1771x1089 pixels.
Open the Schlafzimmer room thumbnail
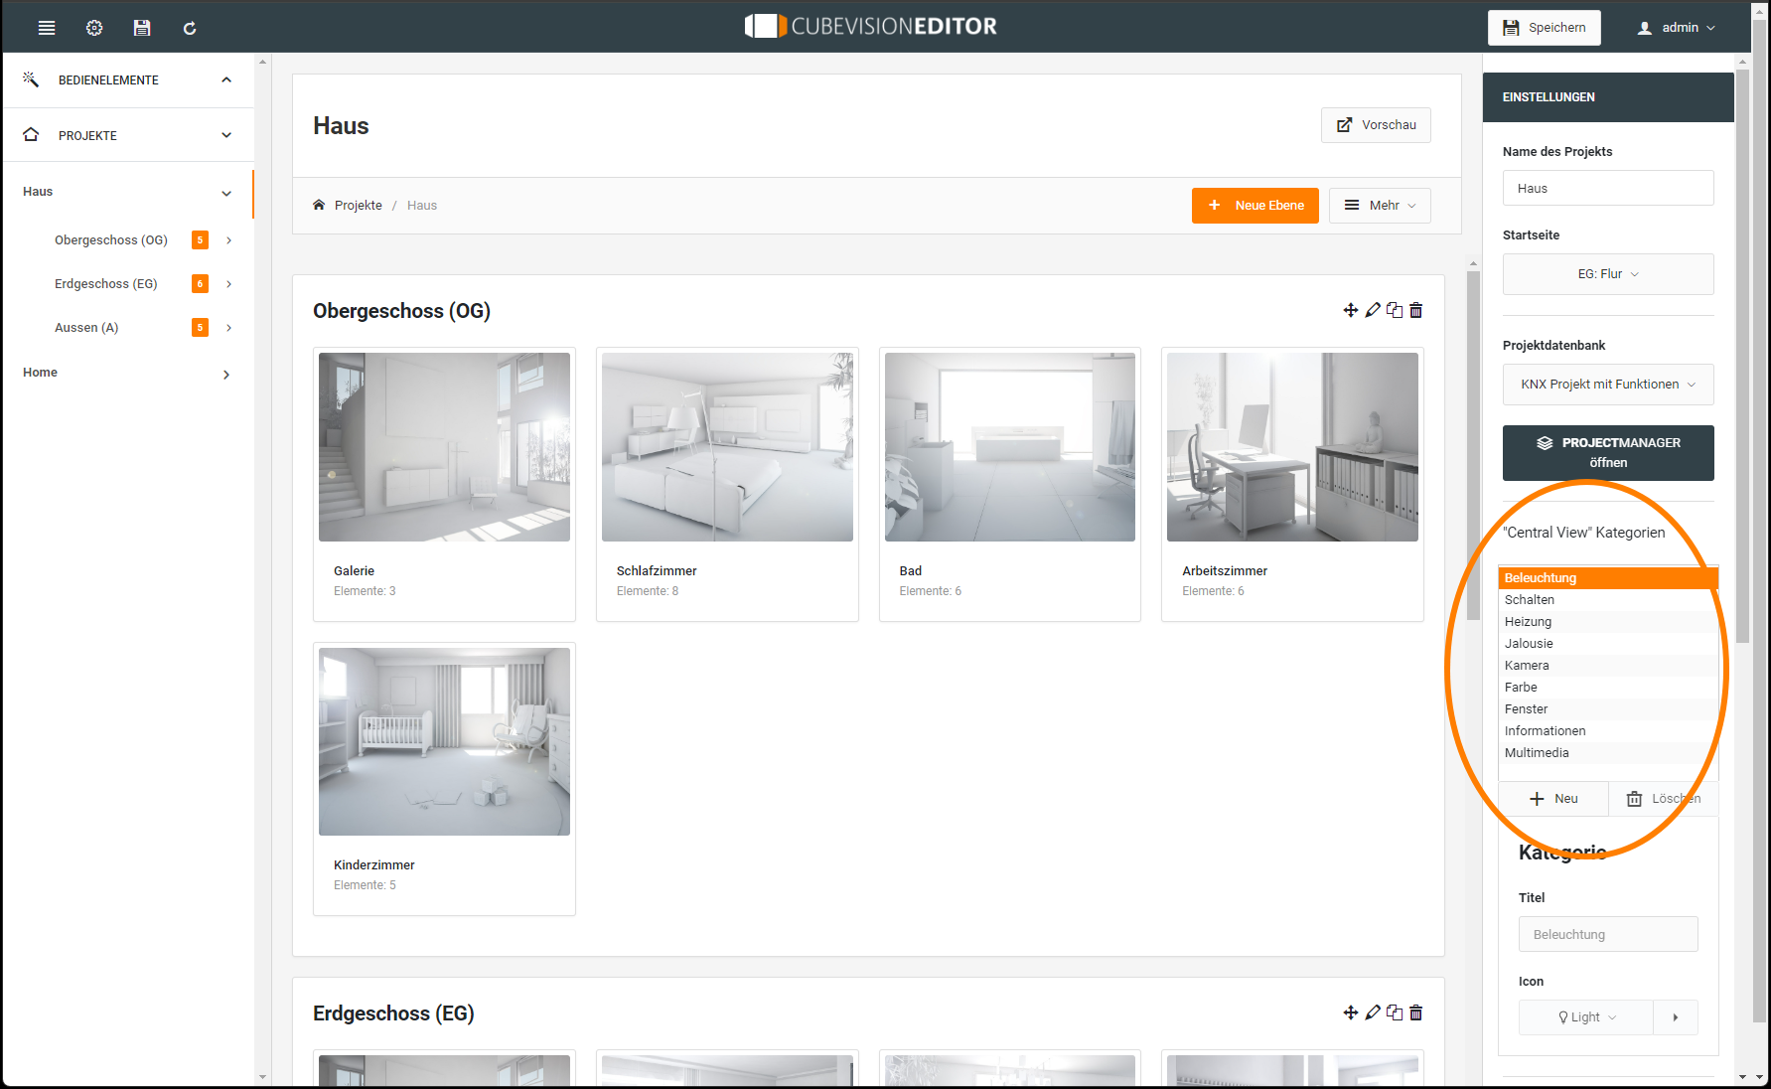click(727, 447)
